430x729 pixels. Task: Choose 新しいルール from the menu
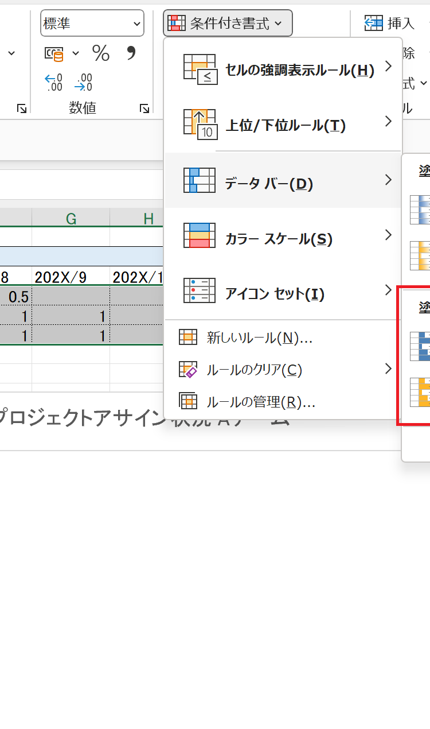click(x=258, y=338)
